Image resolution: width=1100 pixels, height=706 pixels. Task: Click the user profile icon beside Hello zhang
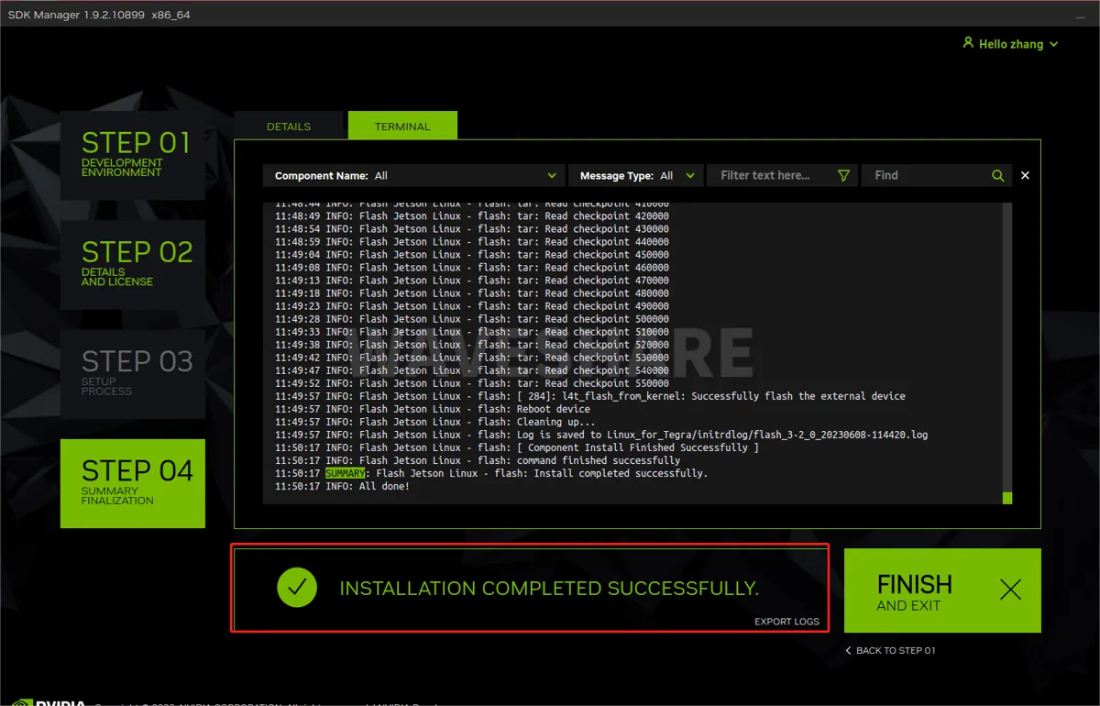coord(968,43)
